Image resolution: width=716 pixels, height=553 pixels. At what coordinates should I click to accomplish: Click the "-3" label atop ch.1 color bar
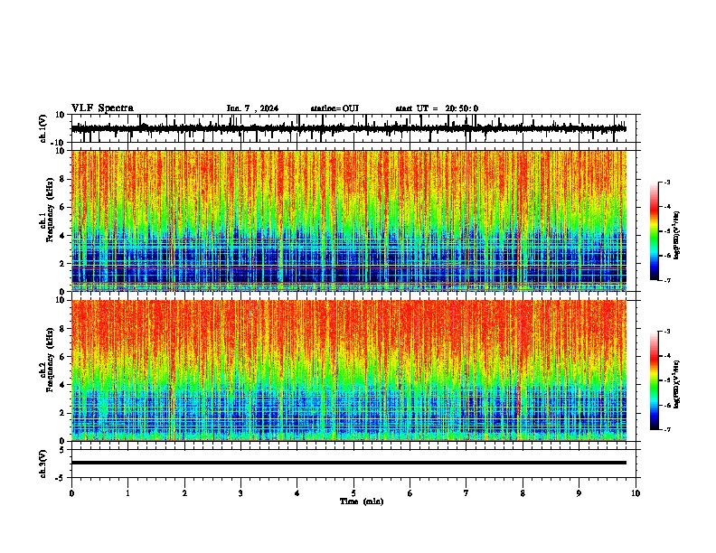[x=667, y=182]
